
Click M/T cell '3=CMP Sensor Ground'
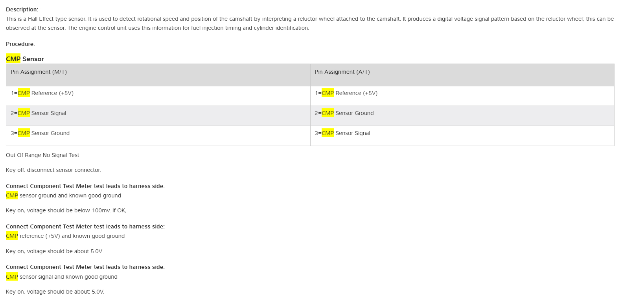pos(40,133)
